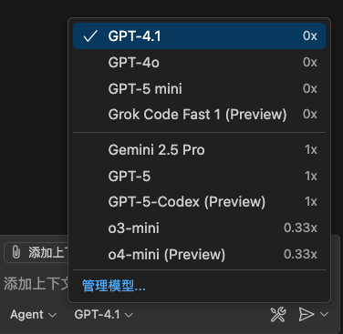The image size is (343, 334).
Task: Expand the send options chevron
Action: point(325,314)
